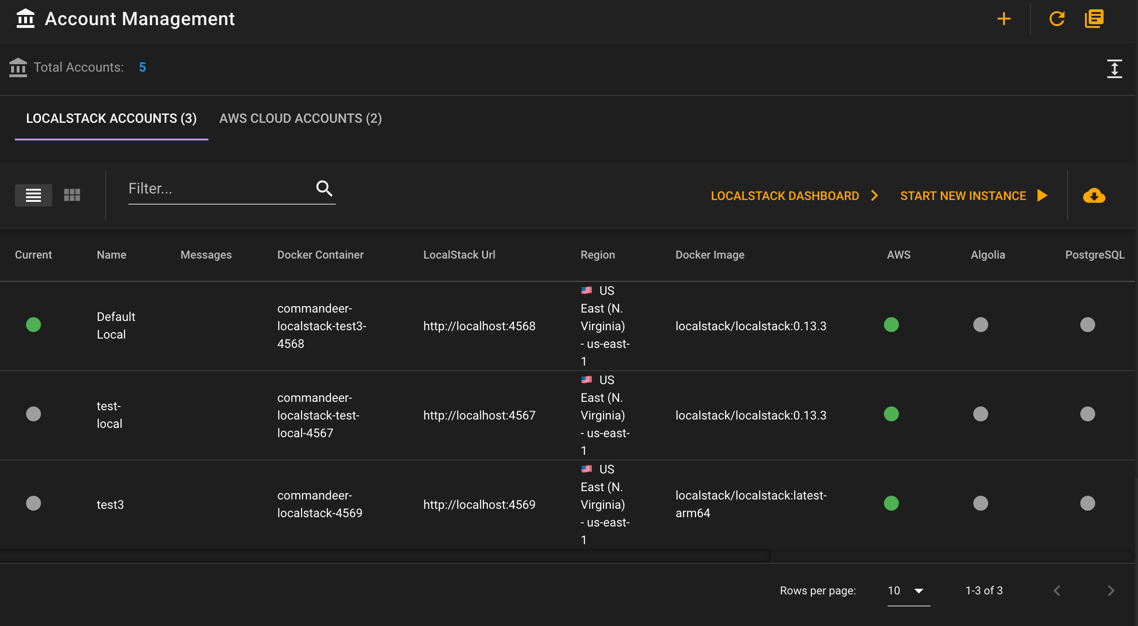Set test-local as current account

pos(33,414)
